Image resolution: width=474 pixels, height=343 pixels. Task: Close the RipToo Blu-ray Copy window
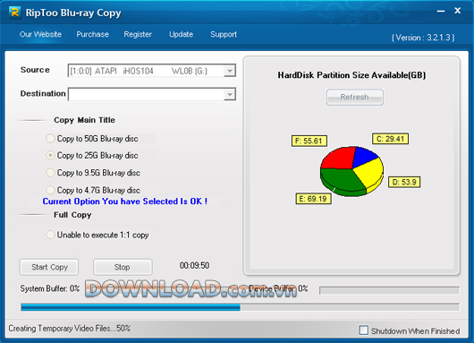tap(457, 11)
